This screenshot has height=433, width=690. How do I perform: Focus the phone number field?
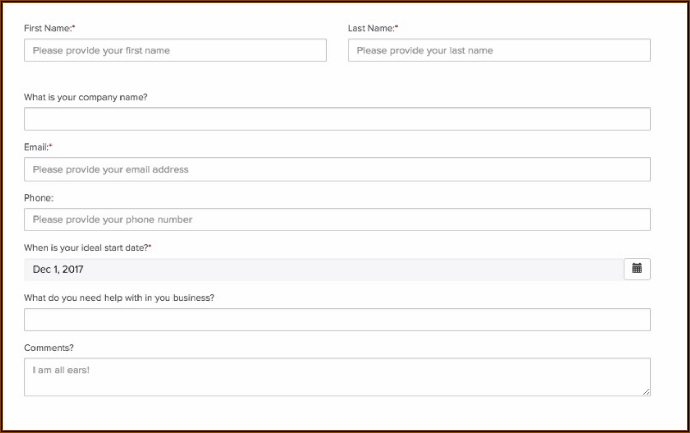pos(337,220)
